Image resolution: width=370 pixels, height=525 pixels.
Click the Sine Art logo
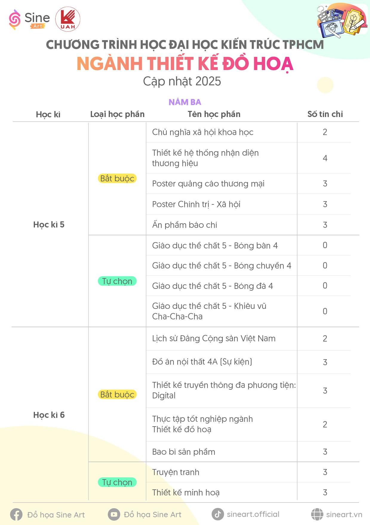coord(29,19)
